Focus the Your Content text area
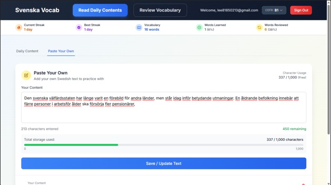331x185 pixels. click(163, 107)
